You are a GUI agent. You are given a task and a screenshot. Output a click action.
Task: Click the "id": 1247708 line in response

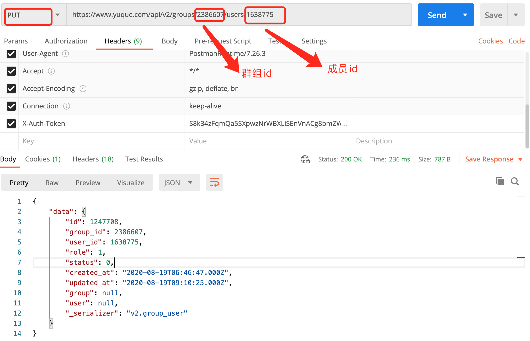pyautogui.click(x=93, y=222)
